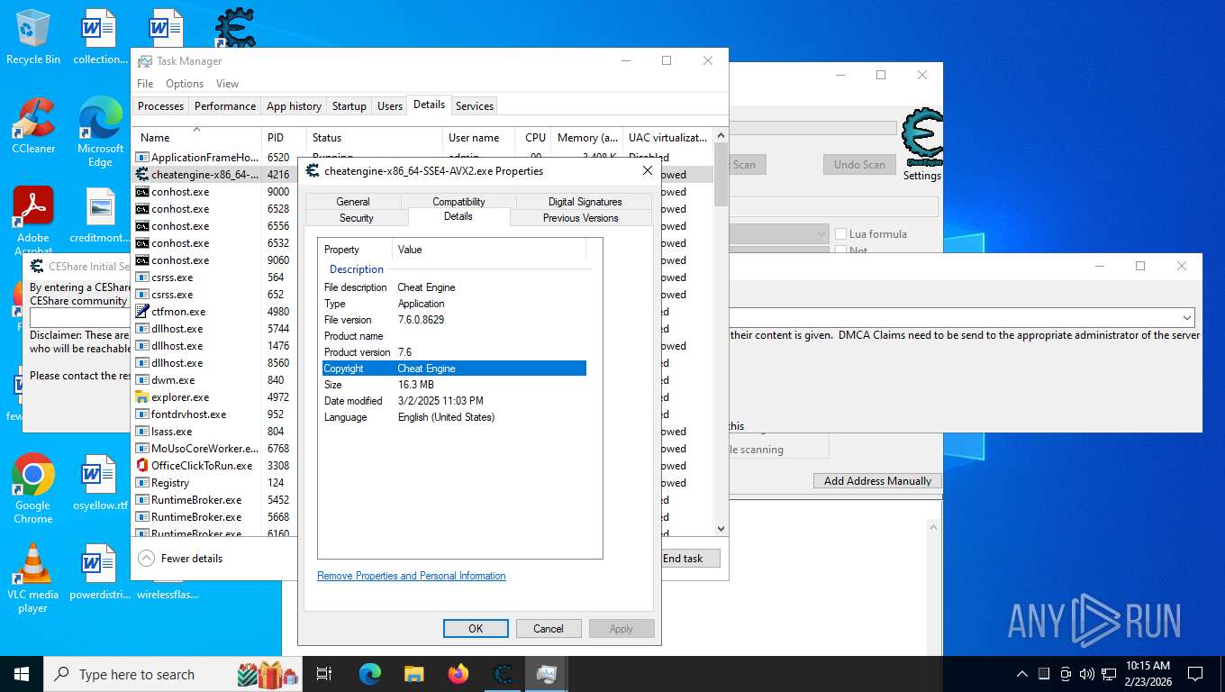Open Firefox from the taskbar
Image resolution: width=1225 pixels, height=692 pixels.
click(x=458, y=674)
